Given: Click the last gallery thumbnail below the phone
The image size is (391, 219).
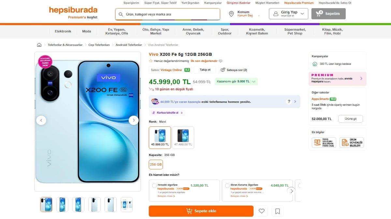Looking at the screenshot, I should [x=126, y=204].
